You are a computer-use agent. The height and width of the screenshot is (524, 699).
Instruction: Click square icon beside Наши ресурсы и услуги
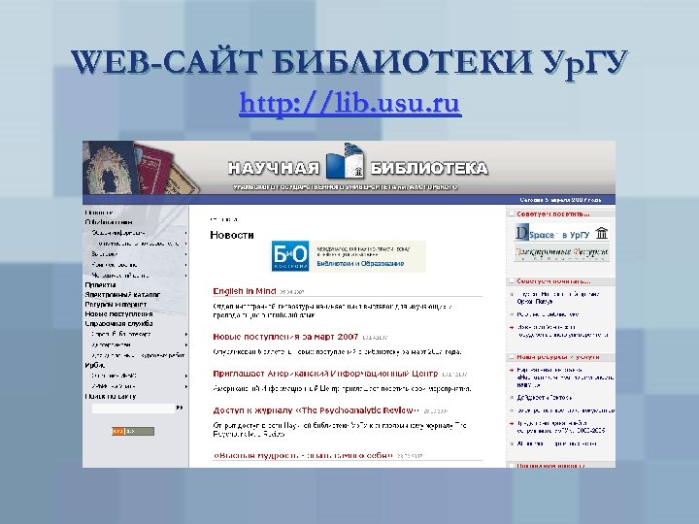point(512,357)
